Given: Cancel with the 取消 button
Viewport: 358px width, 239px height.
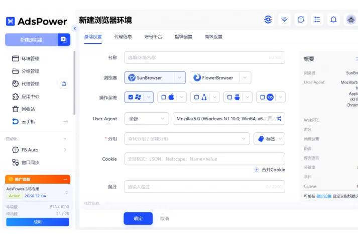Looking at the screenshot, I should pyautogui.click(x=164, y=218).
